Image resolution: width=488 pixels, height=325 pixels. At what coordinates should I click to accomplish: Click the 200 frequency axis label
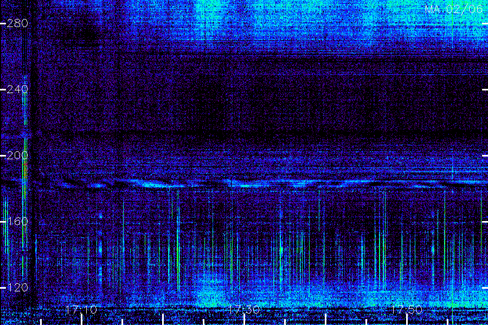tap(17, 155)
